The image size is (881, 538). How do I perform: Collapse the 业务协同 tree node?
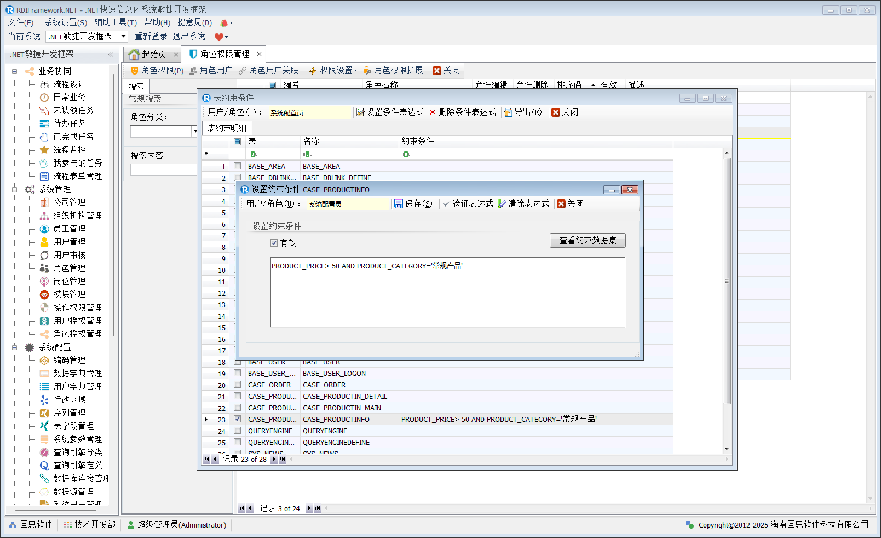click(15, 71)
